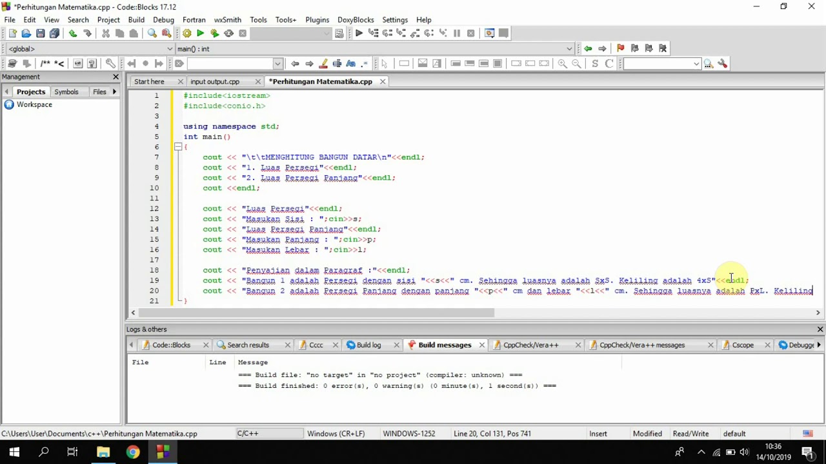Open the Settings menu

[395, 20]
